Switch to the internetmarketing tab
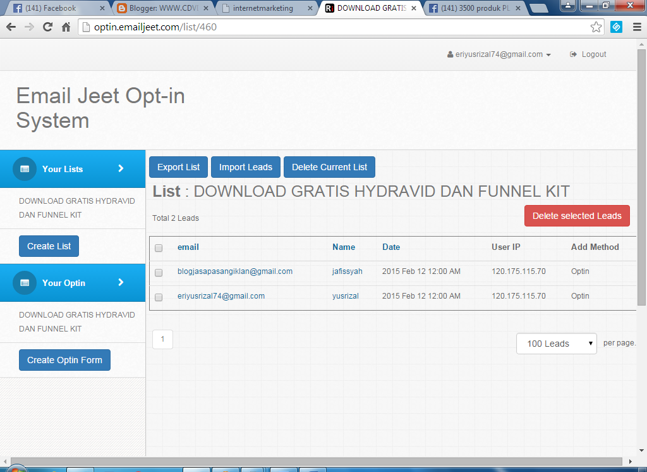 click(267, 8)
